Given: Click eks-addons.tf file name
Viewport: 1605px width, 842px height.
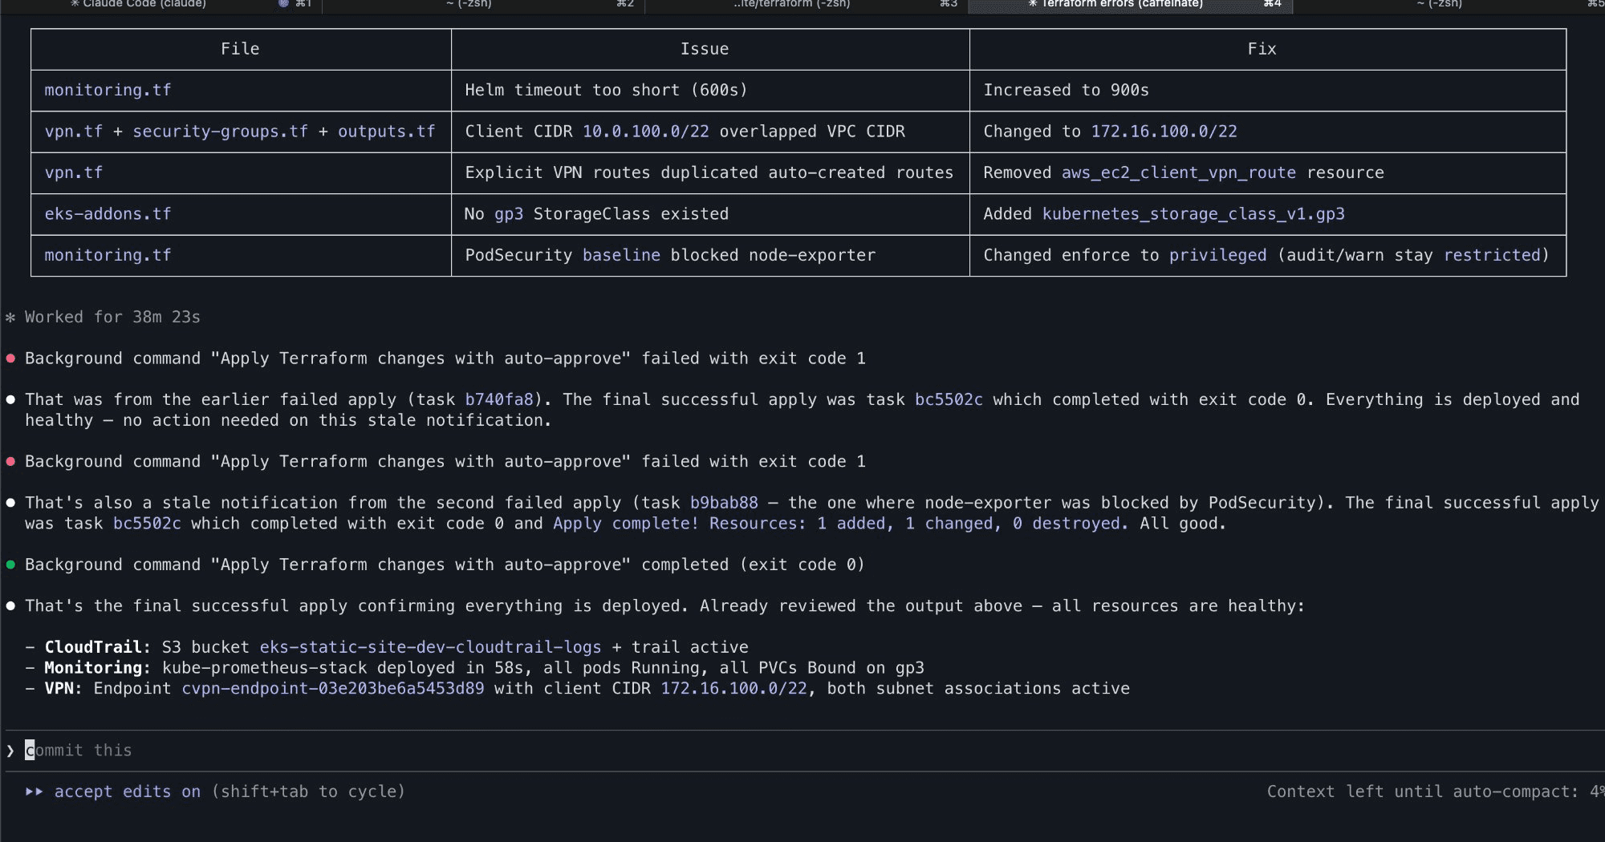Looking at the screenshot, I should point(108,214).
